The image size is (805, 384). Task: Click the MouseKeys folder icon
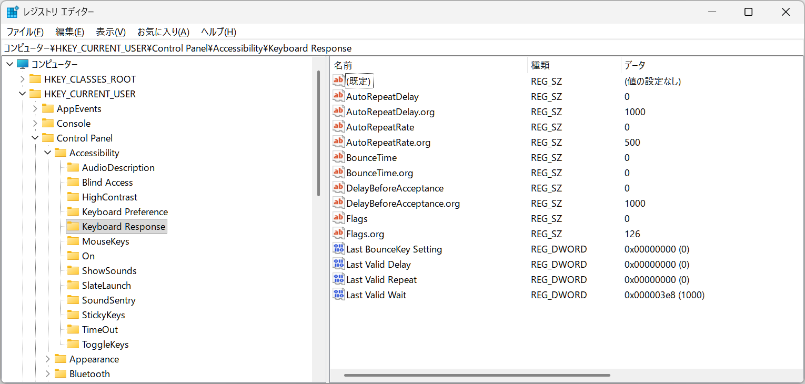point(73,241)
